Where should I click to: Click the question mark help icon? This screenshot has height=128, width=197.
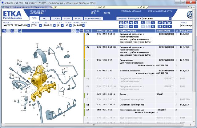tap(189, 7)
